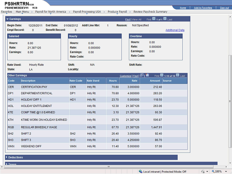Download Other Earnings grid to spreadsheet icon
The height and width of the screenshot is (174, 232).
click(x=147, y=75)
